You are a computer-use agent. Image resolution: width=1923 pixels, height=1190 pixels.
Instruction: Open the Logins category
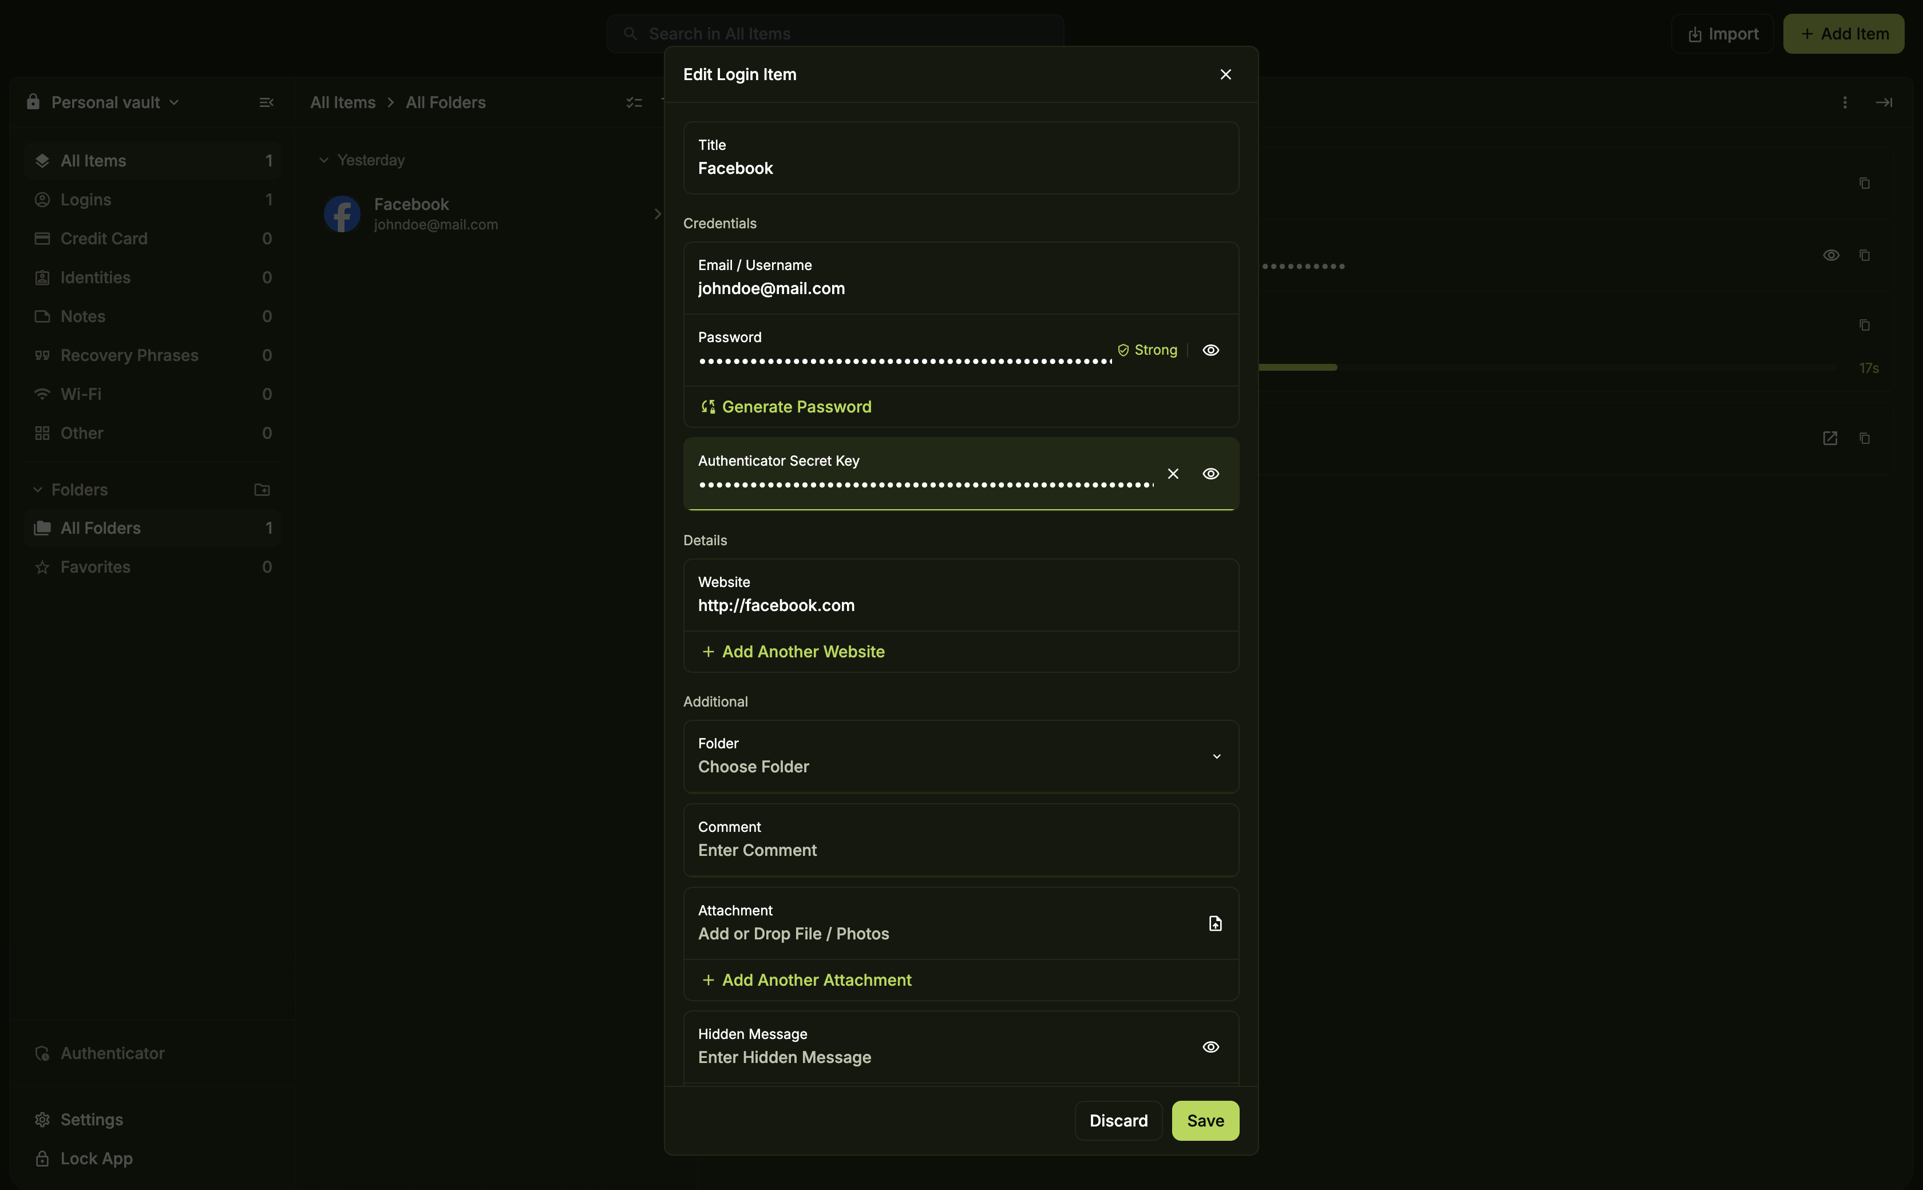153,200
